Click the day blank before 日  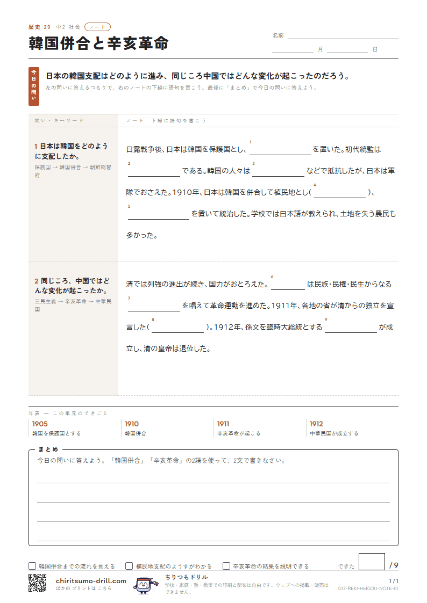tap(347, 49)
